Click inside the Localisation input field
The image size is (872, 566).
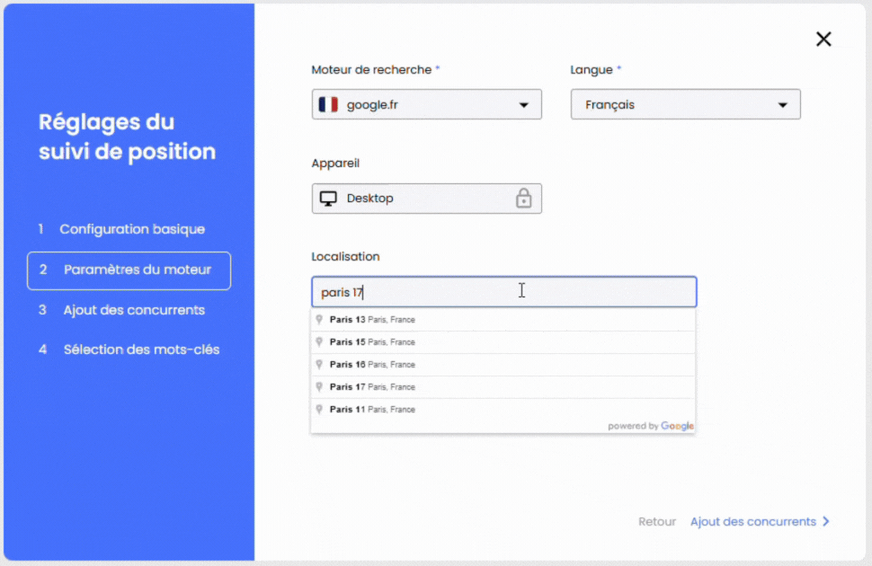tap(449, 291)
